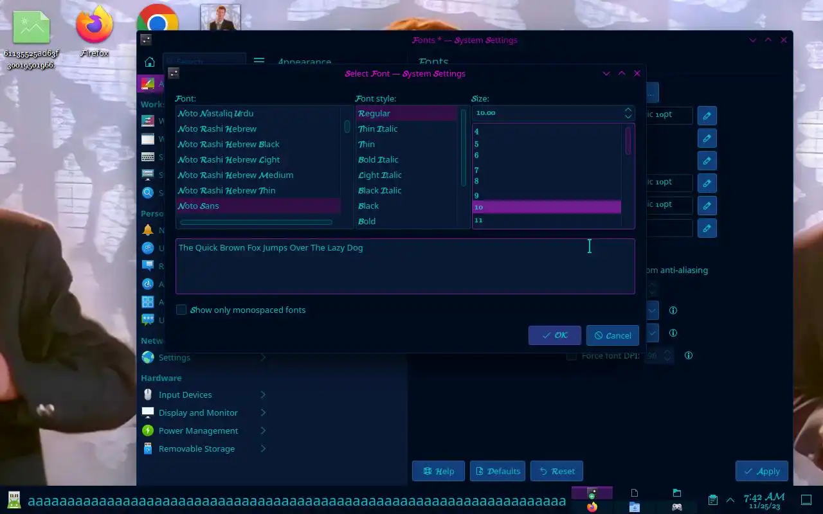Screen dimensions: 823x514
Task: Select Removable Storage sidebar item
Action: click(203, 448)
